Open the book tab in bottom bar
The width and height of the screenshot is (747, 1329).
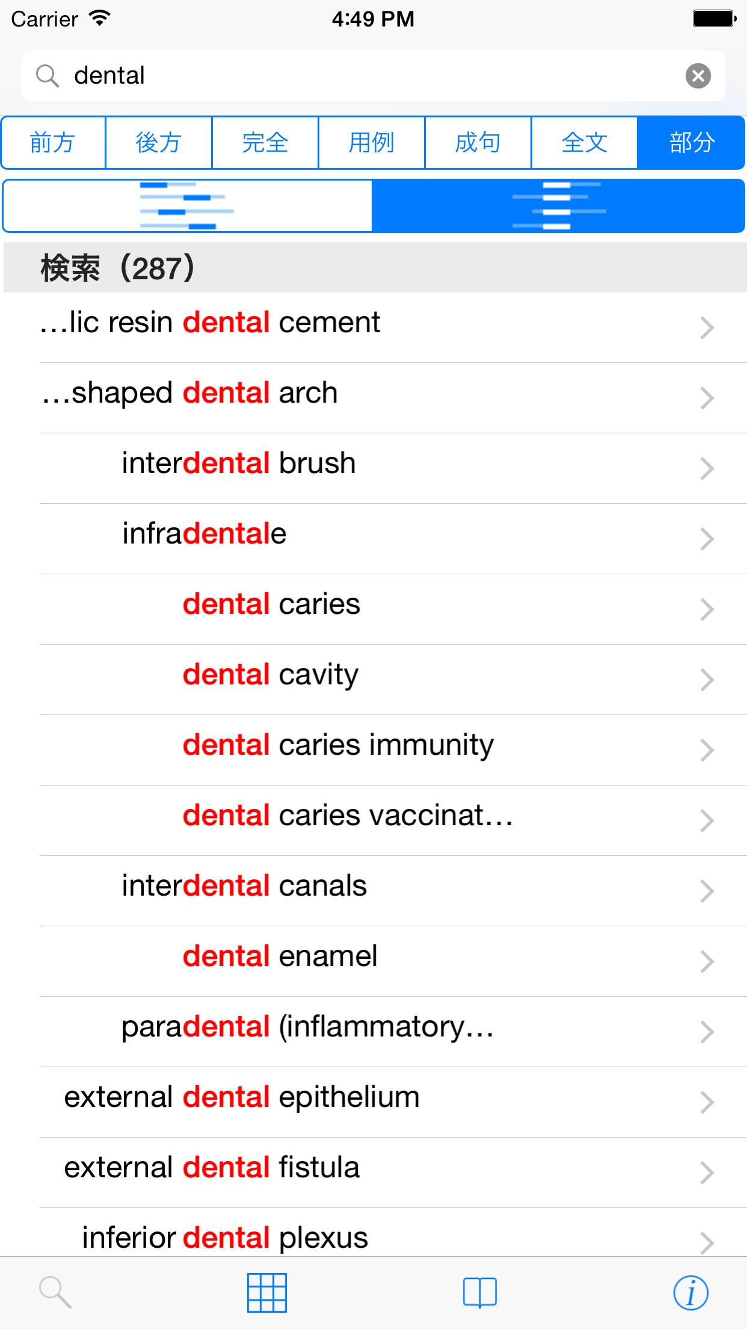[479, 1292]
